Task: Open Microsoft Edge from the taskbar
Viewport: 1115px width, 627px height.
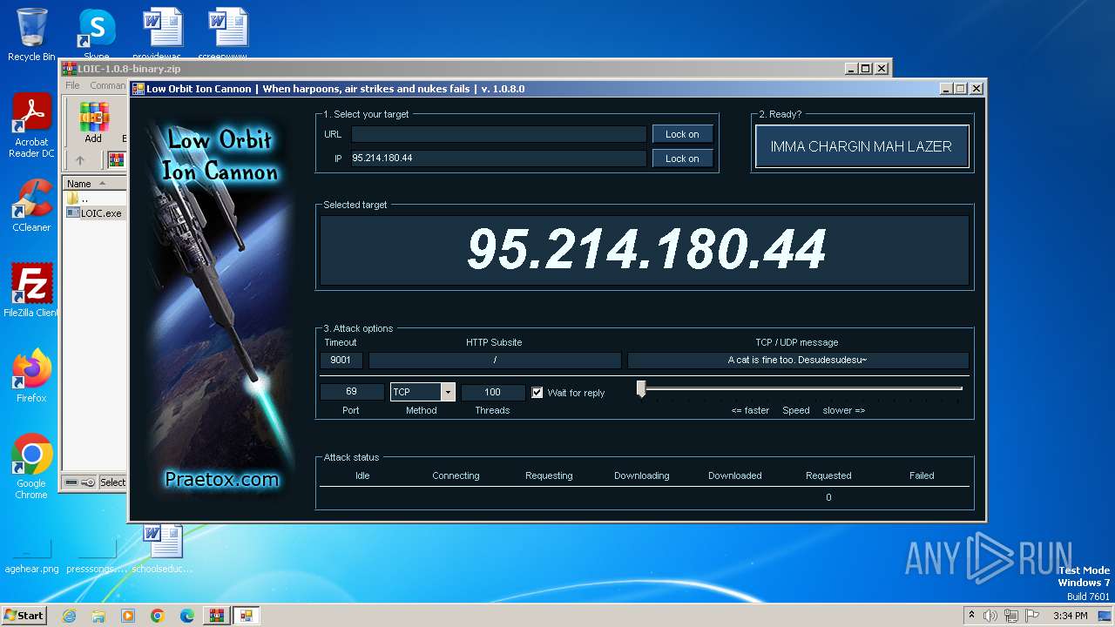Action: click(187, 616)
